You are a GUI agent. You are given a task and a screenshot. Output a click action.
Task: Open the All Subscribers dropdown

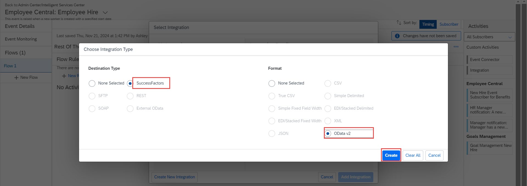click(489, 37)
